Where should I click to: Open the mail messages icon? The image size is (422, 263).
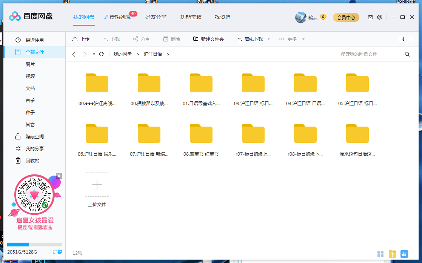point(370,17)
